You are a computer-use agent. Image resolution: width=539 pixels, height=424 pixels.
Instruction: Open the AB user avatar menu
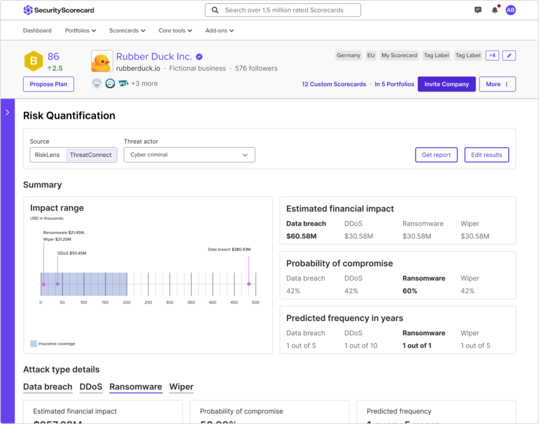pos(511,10)
